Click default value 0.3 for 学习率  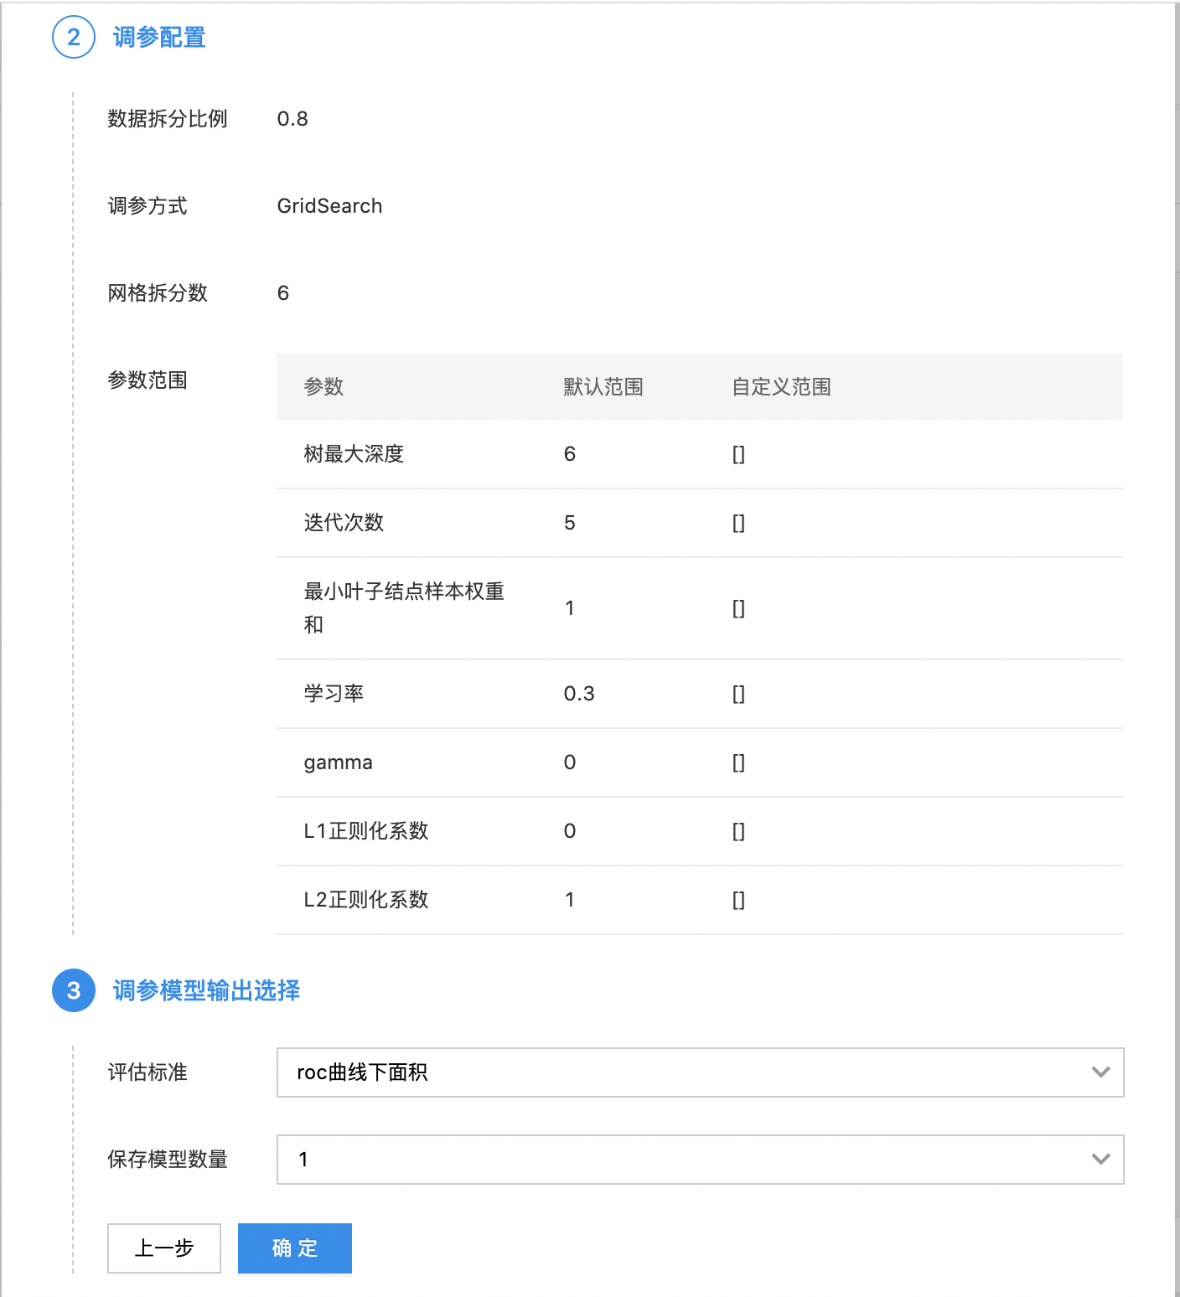(579, 694)
